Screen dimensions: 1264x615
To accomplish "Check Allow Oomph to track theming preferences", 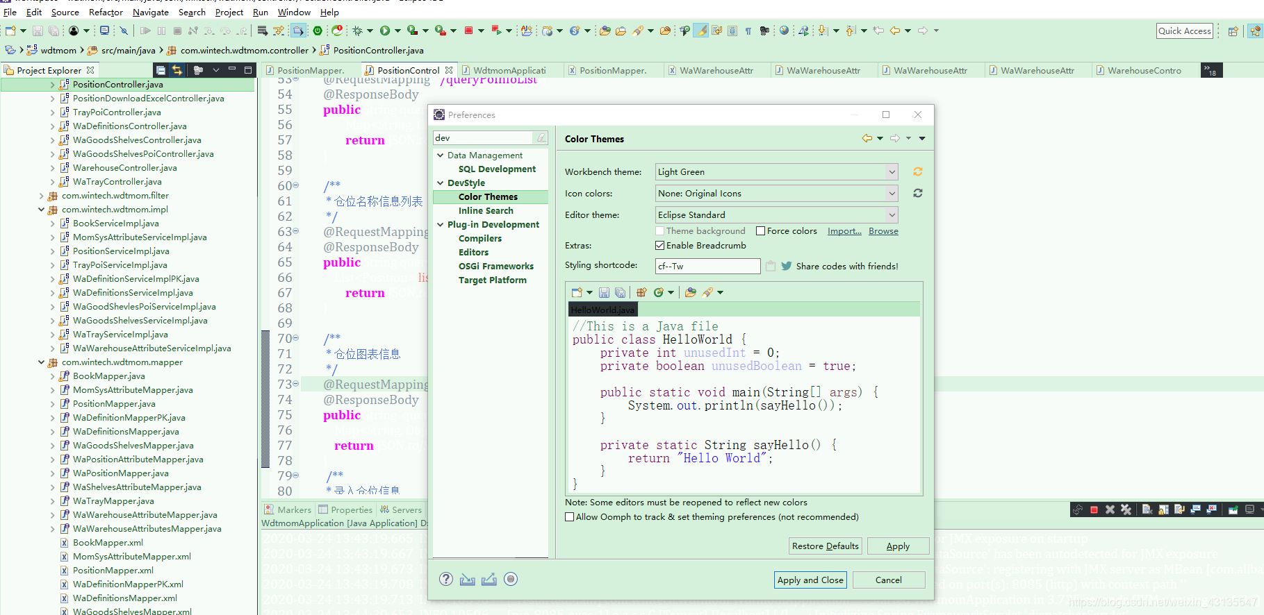I will [x=570, y=517].
